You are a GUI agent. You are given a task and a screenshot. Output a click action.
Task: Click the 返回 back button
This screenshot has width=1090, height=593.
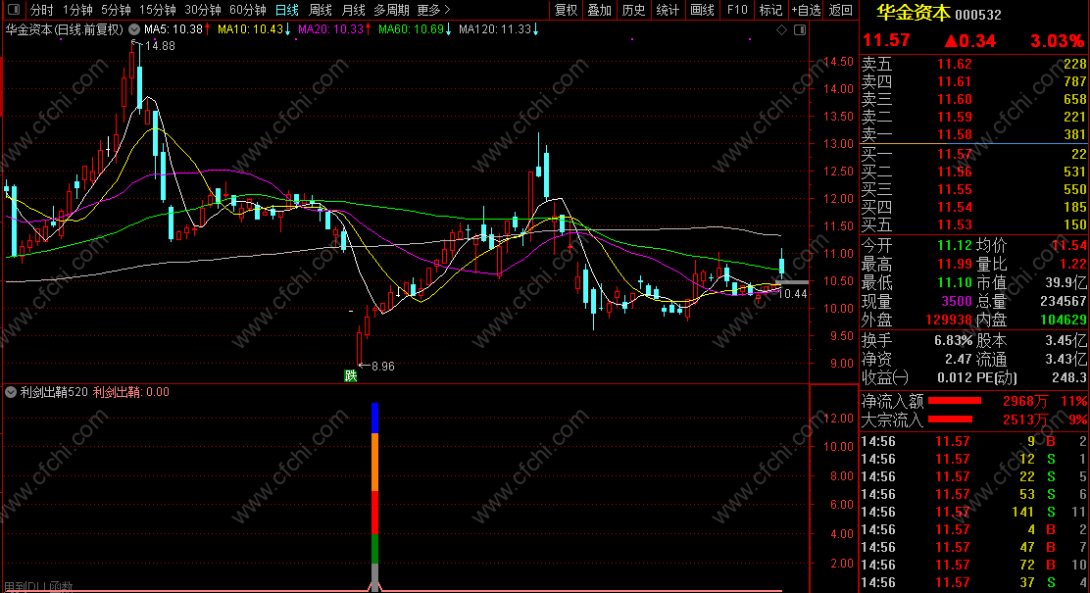tap(840, 10)
